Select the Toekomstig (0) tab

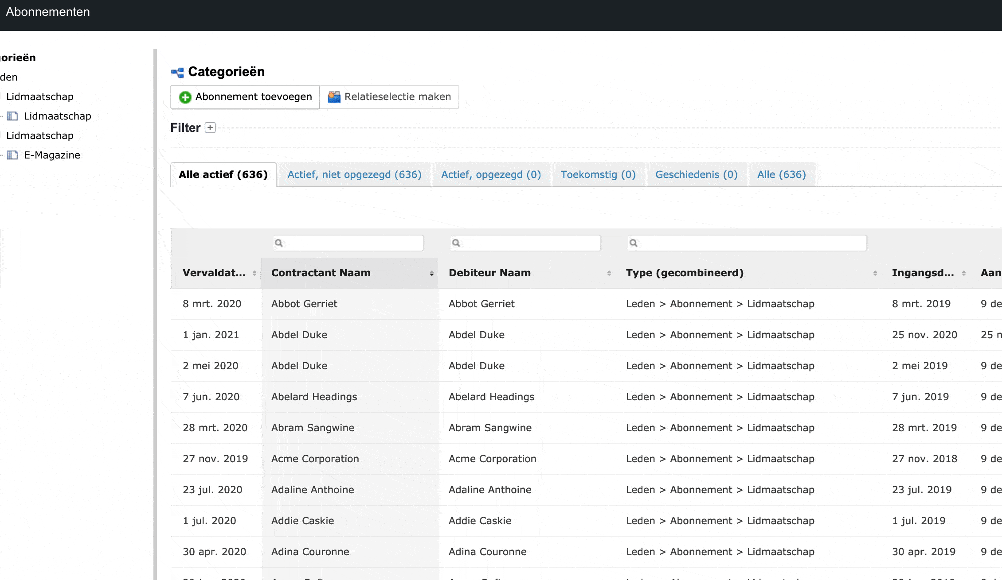pos(598,174)
